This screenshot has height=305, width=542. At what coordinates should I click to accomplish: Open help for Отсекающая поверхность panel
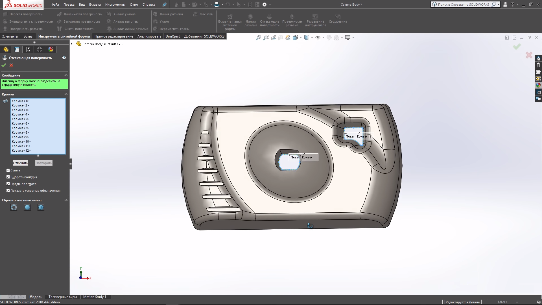[64, 58]
